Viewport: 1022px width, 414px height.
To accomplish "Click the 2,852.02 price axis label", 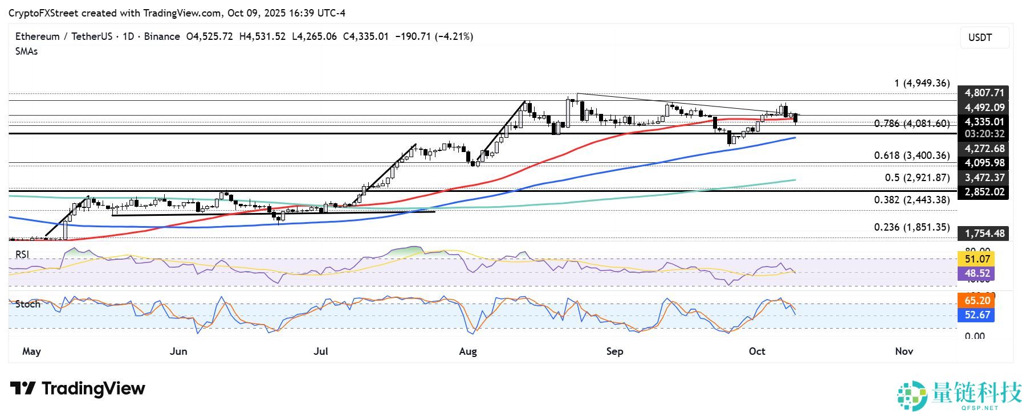I will point(984,192).
